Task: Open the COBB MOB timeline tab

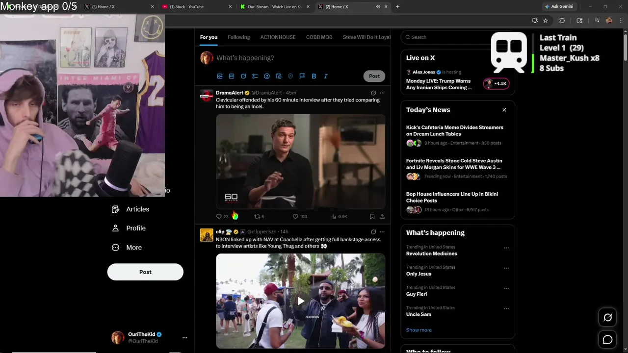Action: coord(319,37)
